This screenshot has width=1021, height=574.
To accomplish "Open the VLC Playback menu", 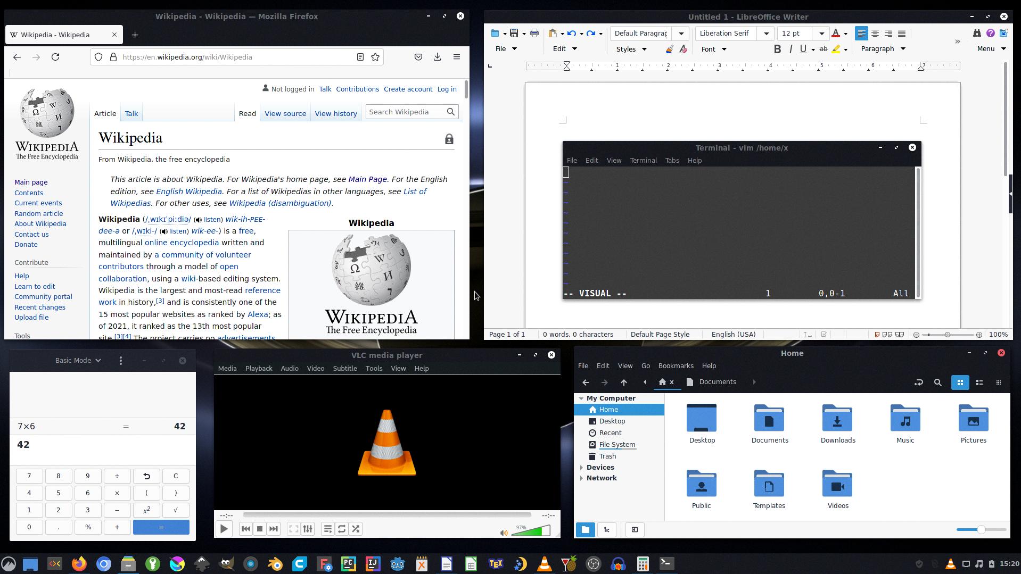I will point(258,368).
